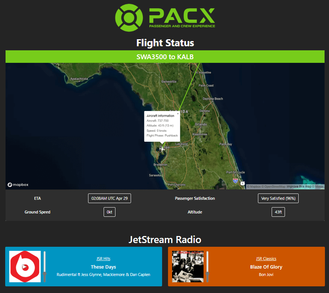Click the aircraft marker on the map

click(162, 149)
